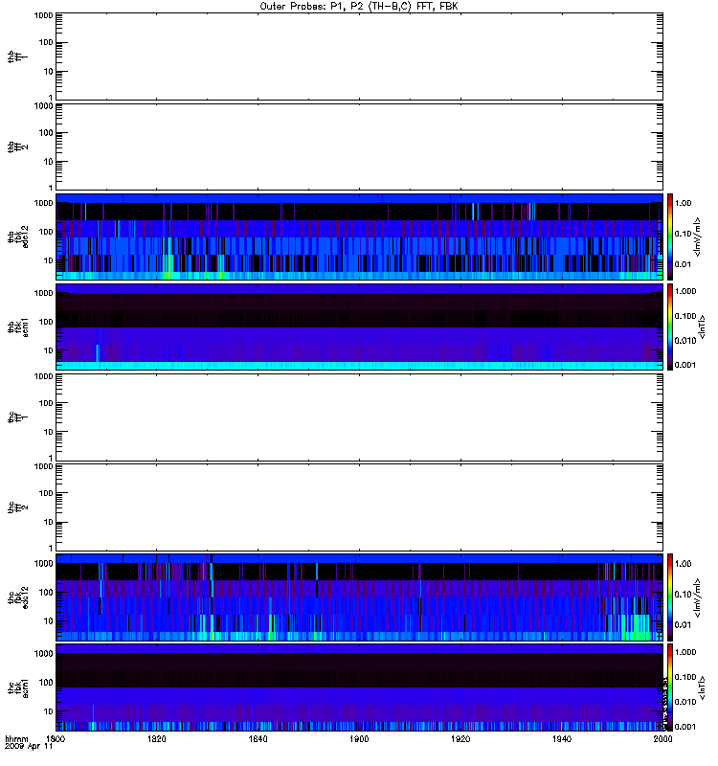Click the '1.00' tick on thb edc12 color bar

pyautogui.click(x=683, y=203)
